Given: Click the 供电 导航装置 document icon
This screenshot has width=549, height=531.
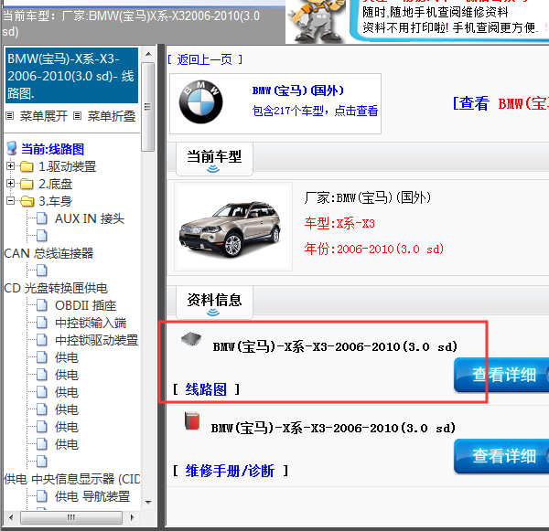Looking at the screenshot, I should pyautogui.click(x=42, y=496).
